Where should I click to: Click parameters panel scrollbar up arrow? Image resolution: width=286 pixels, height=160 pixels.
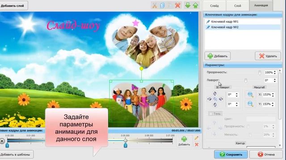tap(280, 70)
